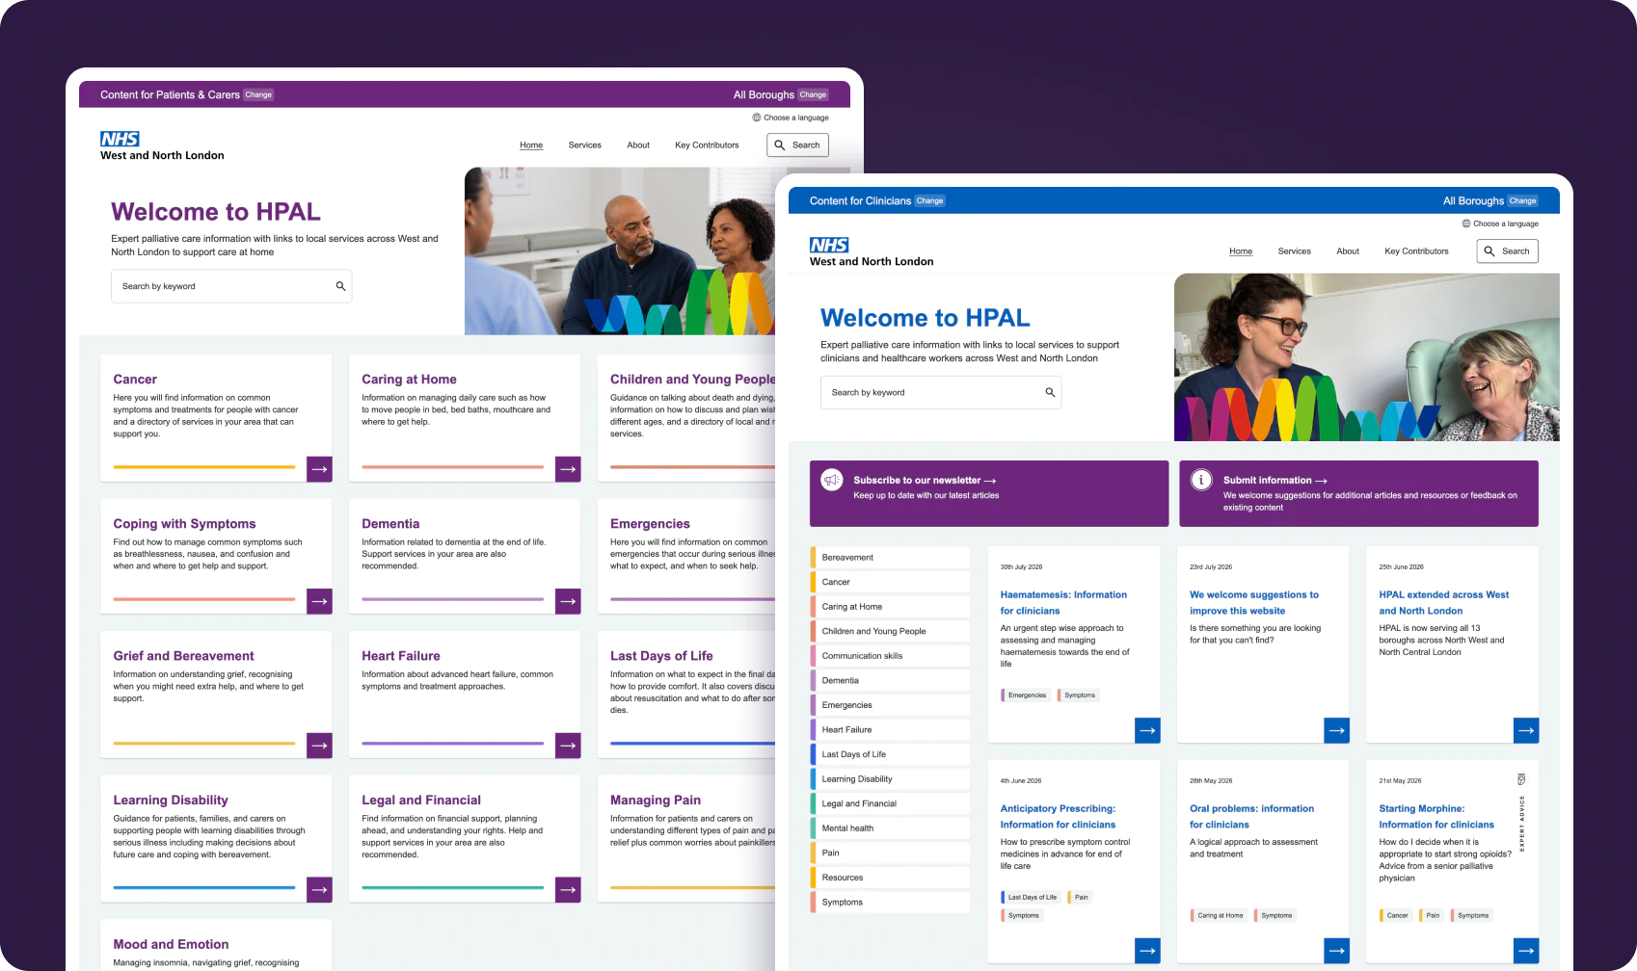Click the magnifier in the Patients & Carers keyword field
This screenshot has height=971, width=1637.
point(340,286)
